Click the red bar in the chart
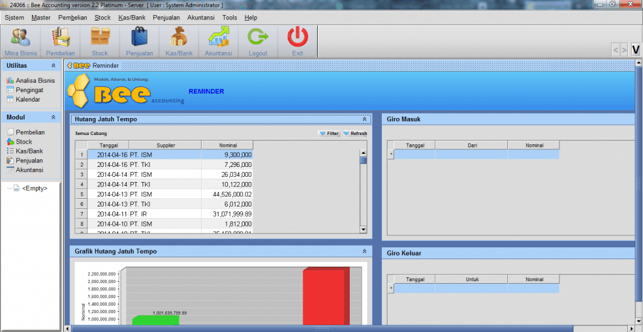 pyautogui.click(x=326, y=296)
